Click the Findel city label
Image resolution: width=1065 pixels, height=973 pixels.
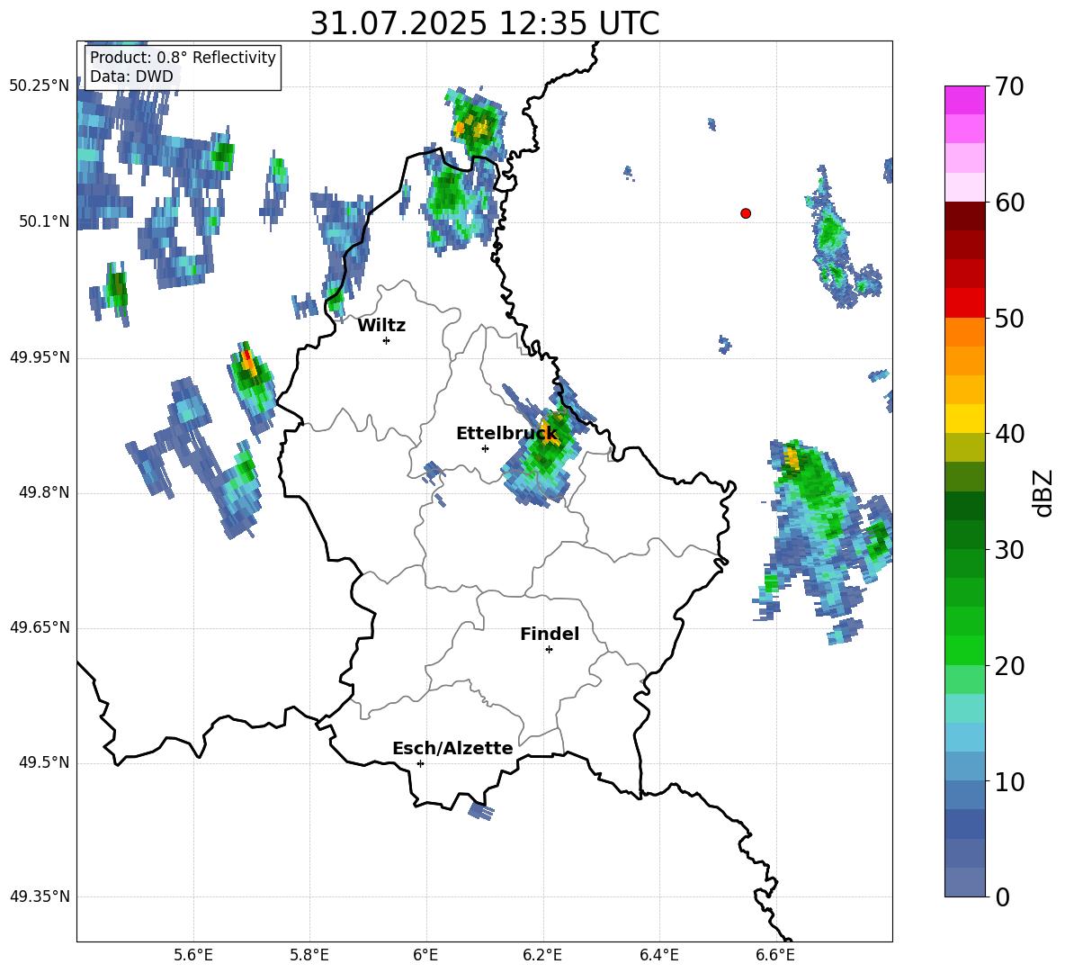(x=550, y=634)
